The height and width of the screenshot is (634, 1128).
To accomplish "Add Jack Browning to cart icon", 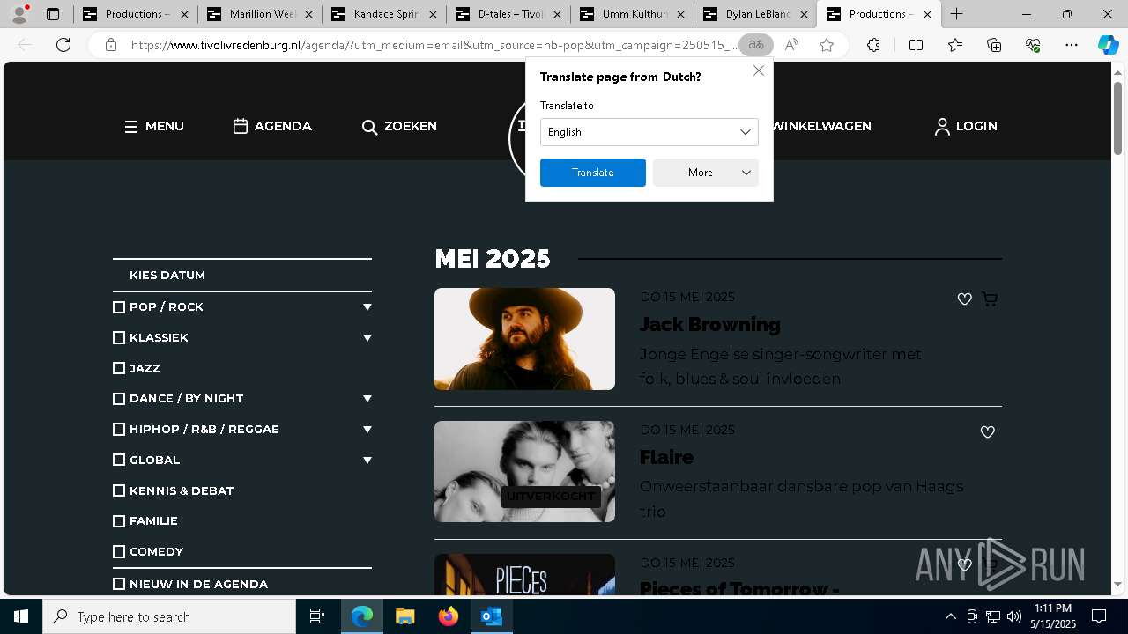I will [990, 299].
